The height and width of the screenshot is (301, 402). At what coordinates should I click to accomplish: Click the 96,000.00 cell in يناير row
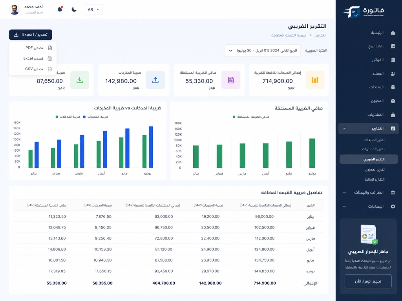[x=264, y=216]
